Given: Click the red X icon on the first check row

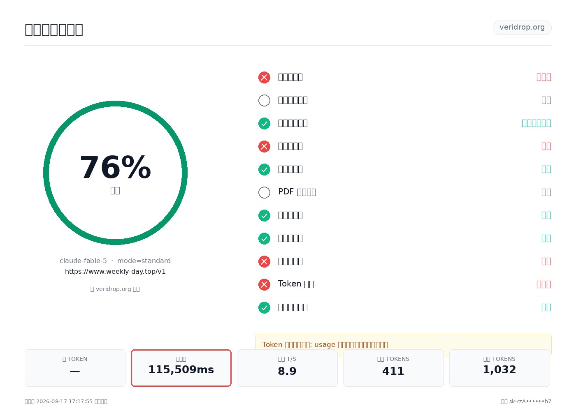Looking at the screenshot, I should coord(264,77).
